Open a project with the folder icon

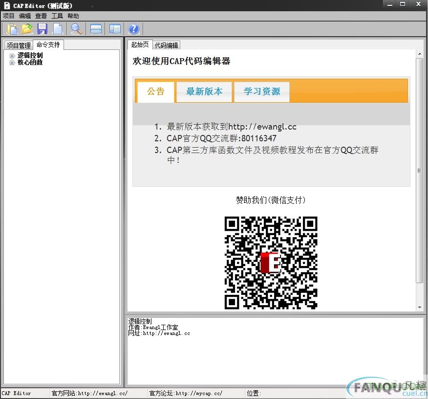pyautogui.click(x=27, y=29)
